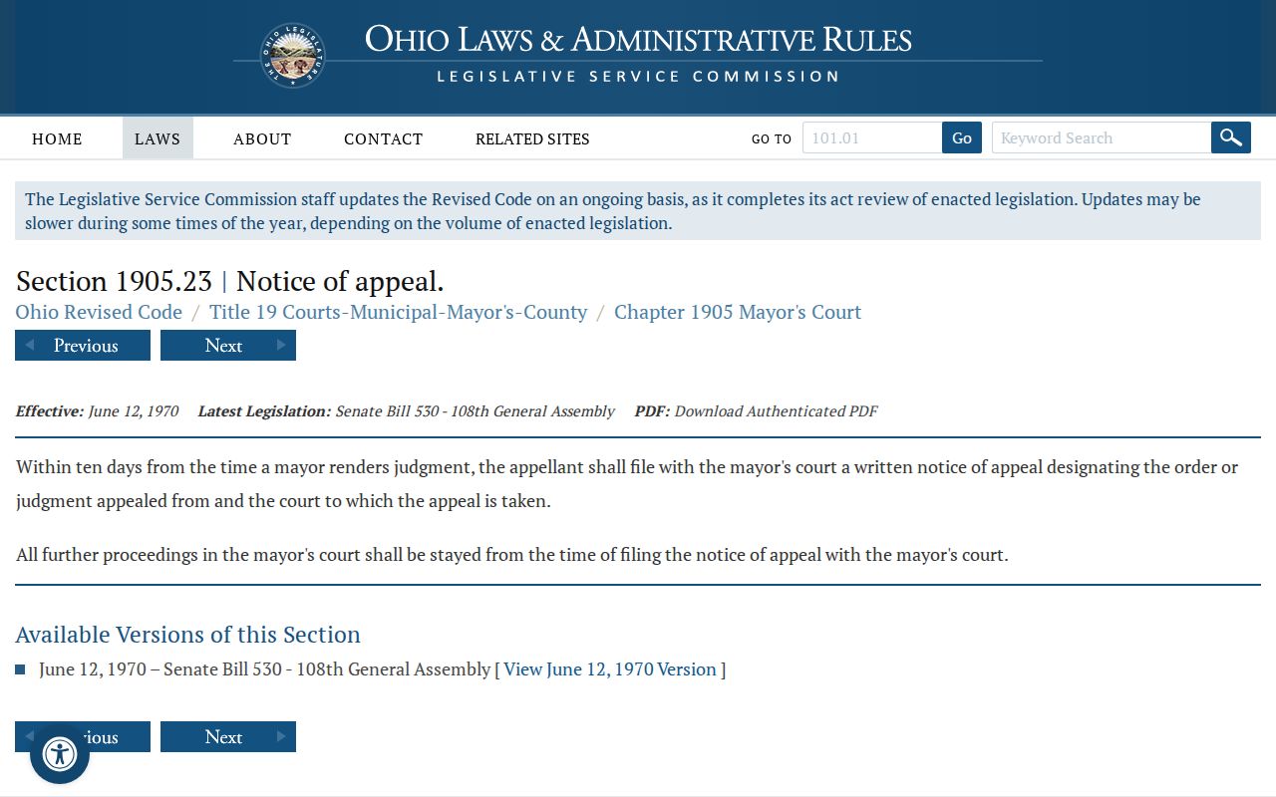This screenshot has width=1276, height=797.
Task: Click the paragraph starting 'All further proceedings'
Action: coord(512,554)
